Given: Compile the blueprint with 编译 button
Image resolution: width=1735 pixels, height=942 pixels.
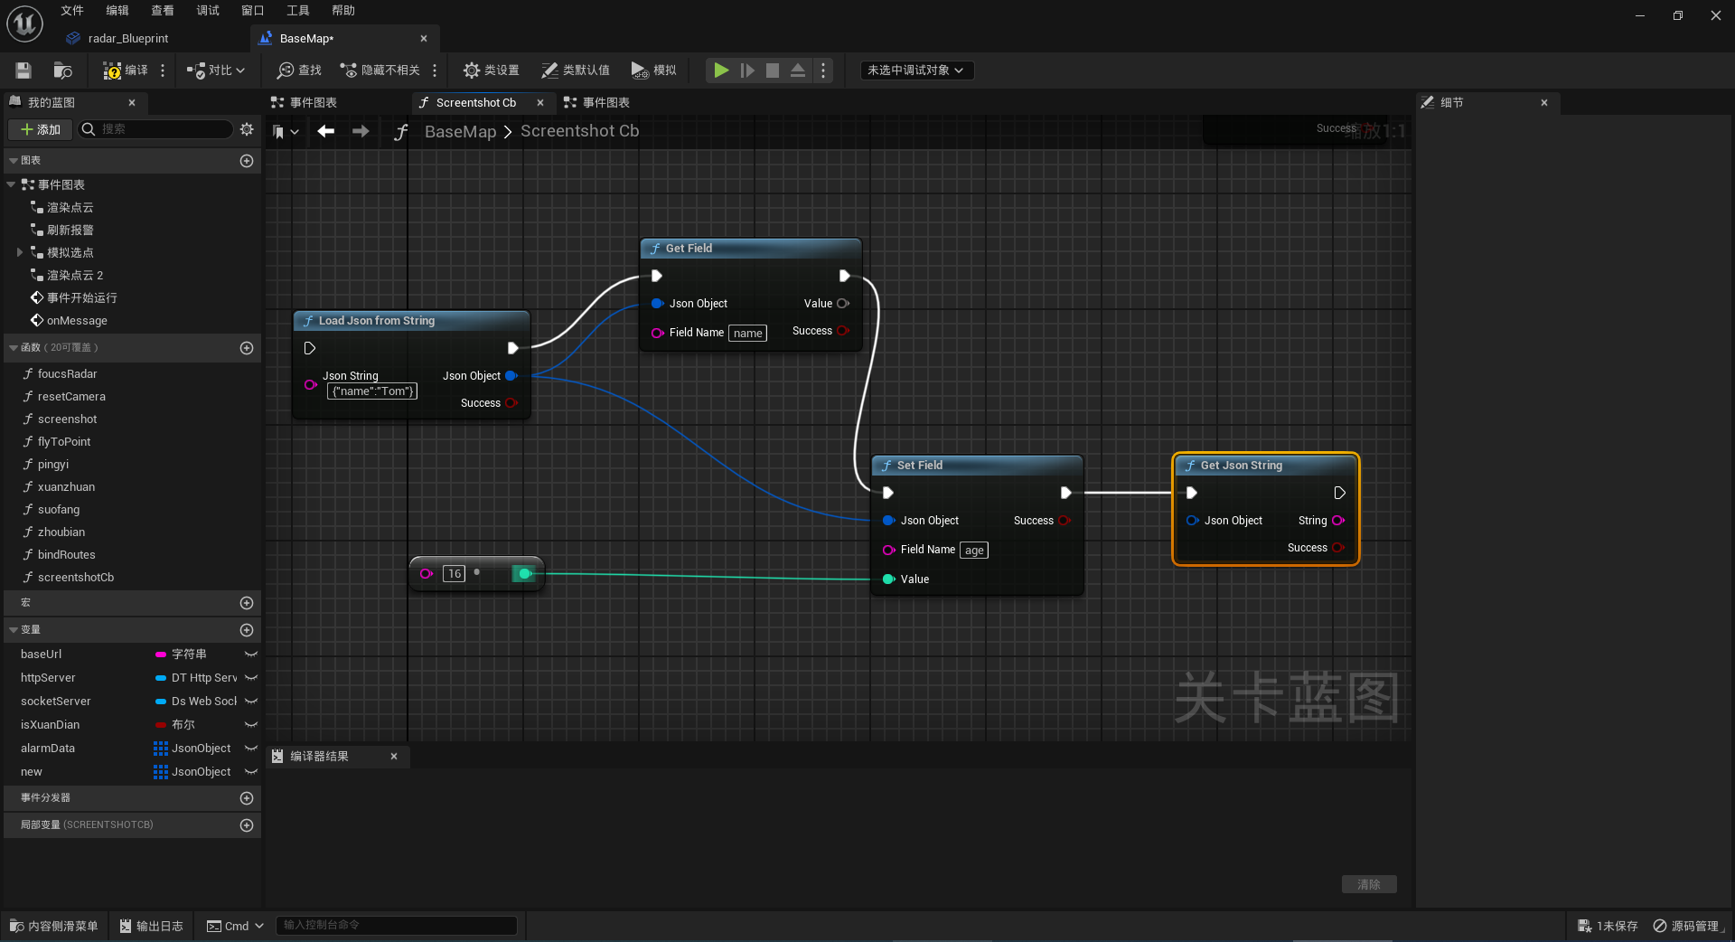Looking at the screenshot, I should [x=126, y=71].
